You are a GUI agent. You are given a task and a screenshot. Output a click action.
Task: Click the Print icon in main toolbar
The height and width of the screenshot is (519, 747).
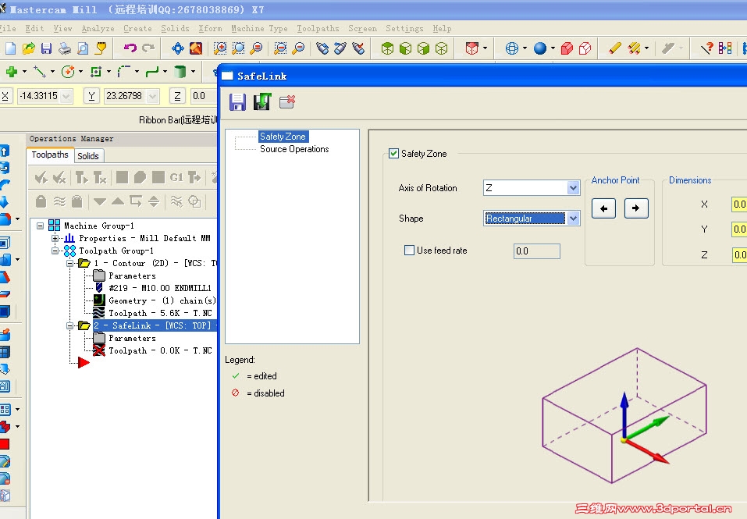(64, 48)
